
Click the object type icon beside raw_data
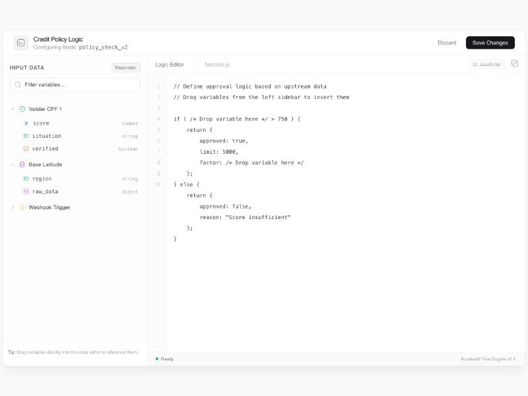tap(26, 191)
